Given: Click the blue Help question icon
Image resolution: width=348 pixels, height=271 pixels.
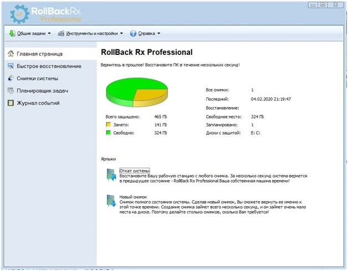Looking at the screenshot, I should point(133,33).
